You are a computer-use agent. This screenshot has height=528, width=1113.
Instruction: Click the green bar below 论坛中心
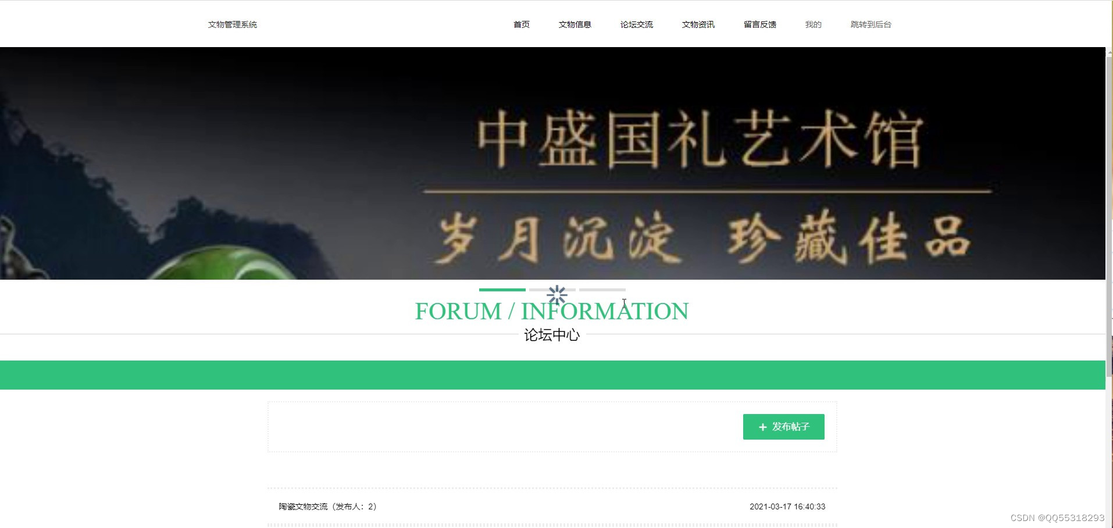click(552, 375)
